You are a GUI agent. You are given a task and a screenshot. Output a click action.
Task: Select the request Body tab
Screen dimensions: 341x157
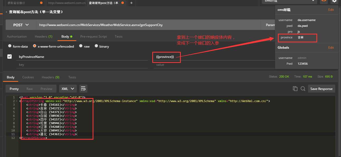(67, 37)
